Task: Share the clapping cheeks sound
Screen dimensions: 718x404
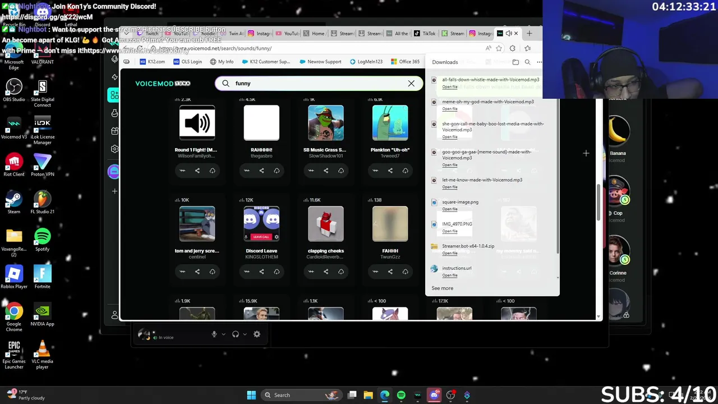Action: click(x=326, y=272)
